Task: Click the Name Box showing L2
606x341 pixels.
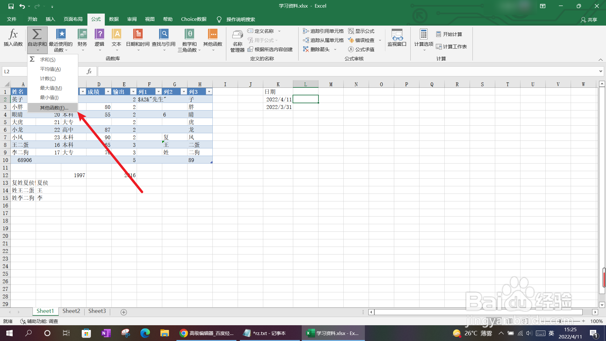Action: [15, 71]
